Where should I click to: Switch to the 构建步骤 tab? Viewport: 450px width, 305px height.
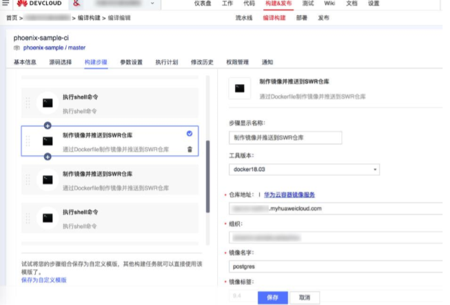tap(96, 62)
